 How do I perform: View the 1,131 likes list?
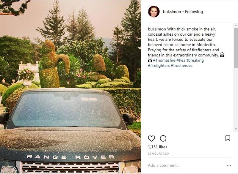158,147
